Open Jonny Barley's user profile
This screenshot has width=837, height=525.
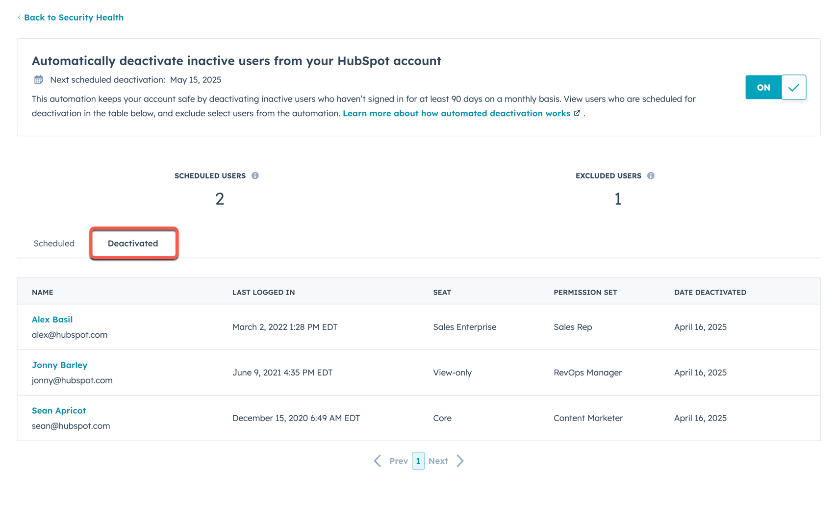[x=59, y=365]
